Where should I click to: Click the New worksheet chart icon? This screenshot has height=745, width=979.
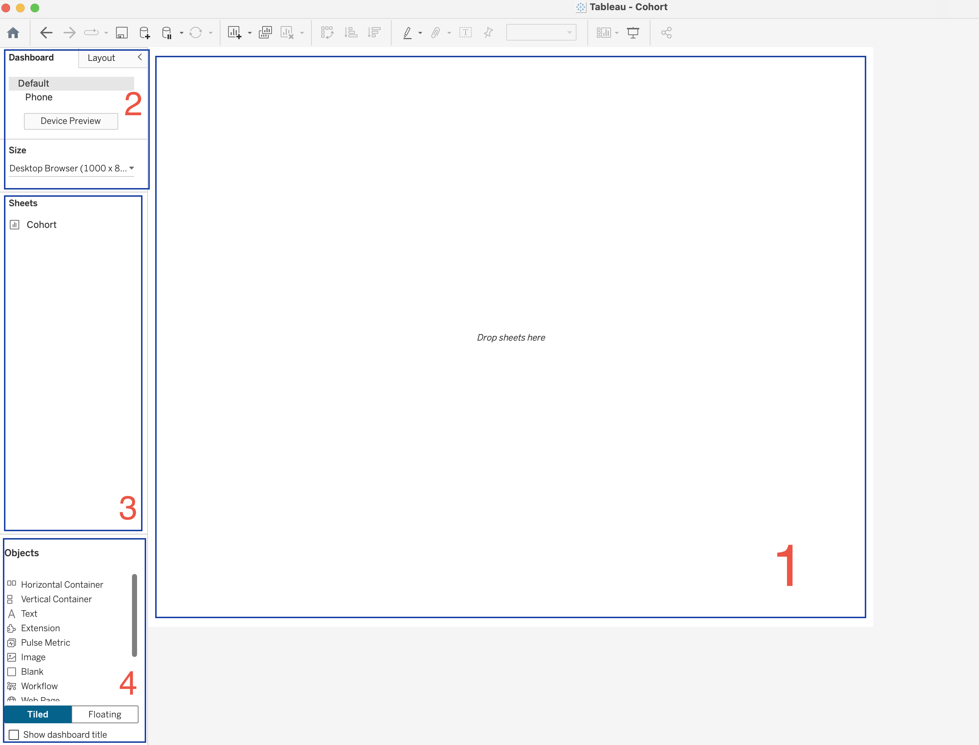point(234,33)
